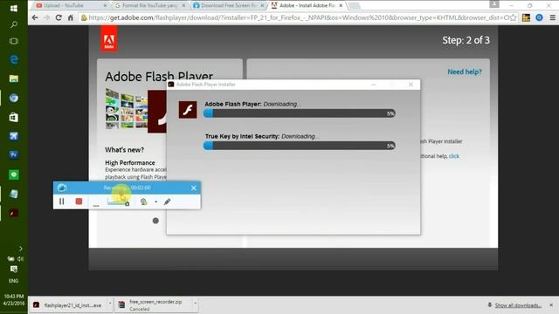Image resolution: width=559 pixels, height=314 pixels.
Task: Close the Upload - YouTube tab
Action: [105, 6]
